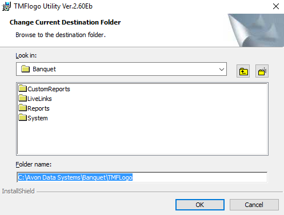Click the LiveLinks folder icon
The image size is (284, 215).
coord(23,98)
